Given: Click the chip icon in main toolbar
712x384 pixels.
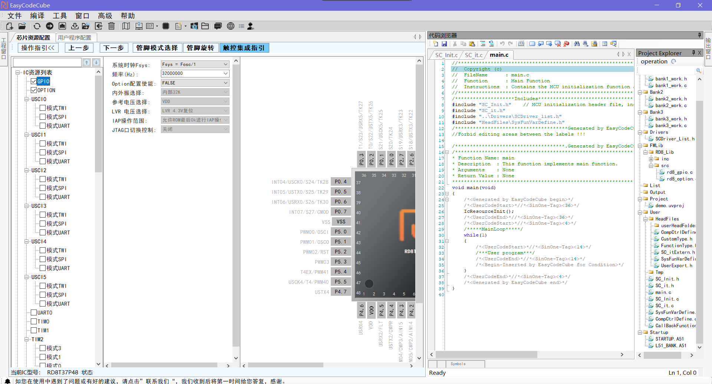Looking at the screenshot, I should (x=166, y=26).
